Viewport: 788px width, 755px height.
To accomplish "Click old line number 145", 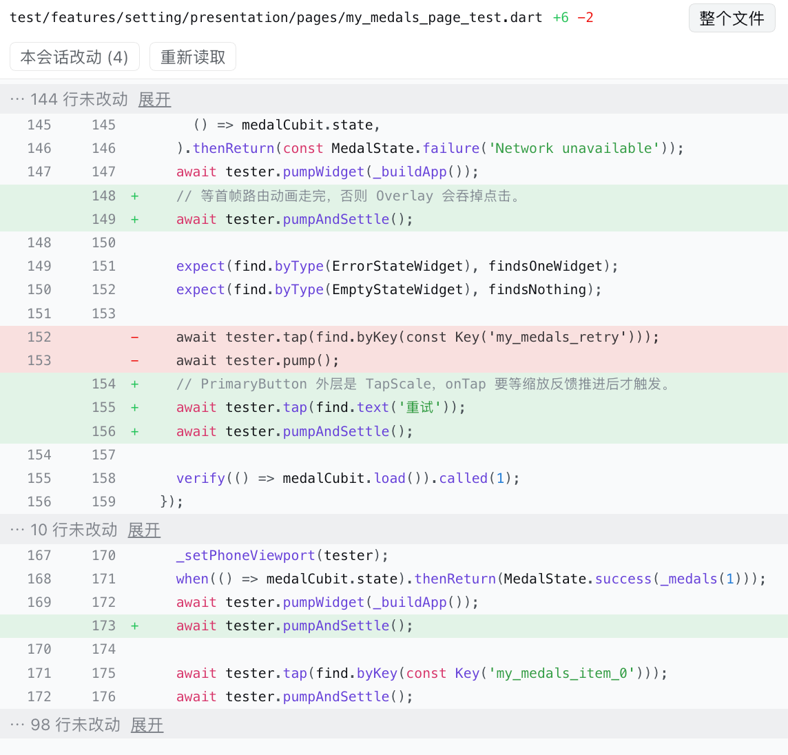I will pos(39,125).
